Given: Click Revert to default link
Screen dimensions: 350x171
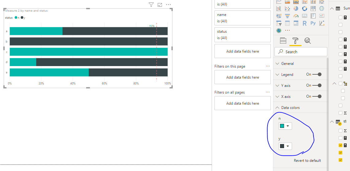Looking at the screenshot, I should pos(307,161).
